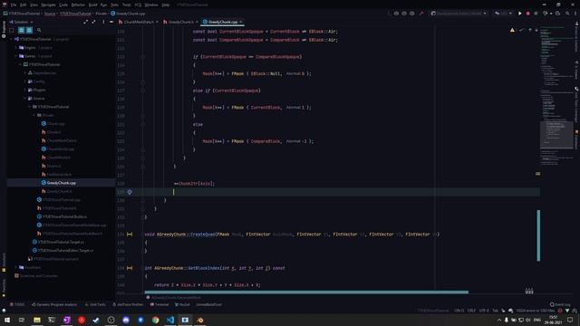Expand the Engine node in solution tree

pos(16,48)
